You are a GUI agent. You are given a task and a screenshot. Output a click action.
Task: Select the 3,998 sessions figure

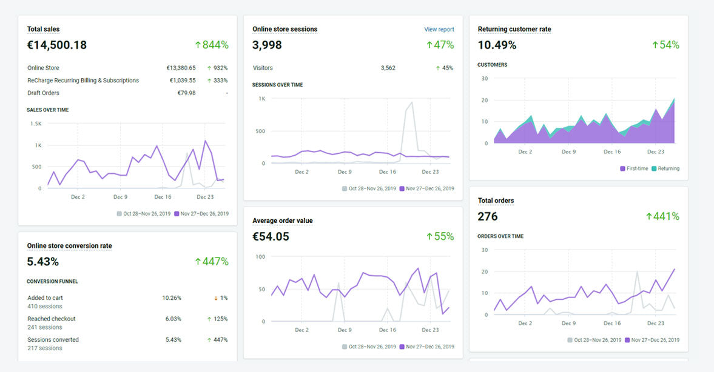(x=267, y=45)
